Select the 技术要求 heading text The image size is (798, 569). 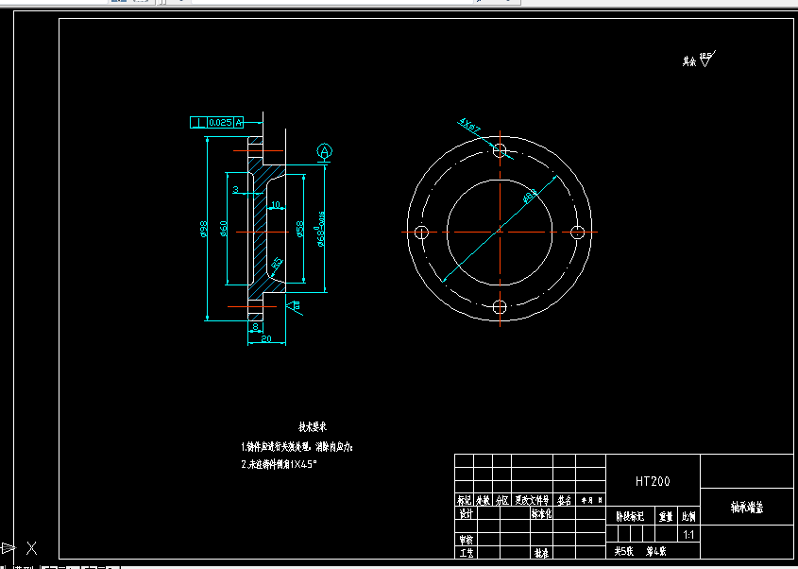click(313, 427)
